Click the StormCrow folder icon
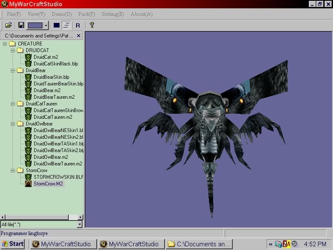This screenshot has width=333, height=250. 20,170
